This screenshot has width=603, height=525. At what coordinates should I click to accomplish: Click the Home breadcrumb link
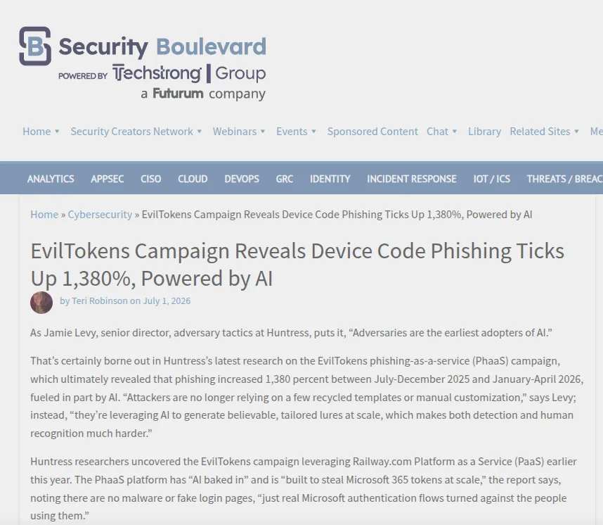click(44, 215)
